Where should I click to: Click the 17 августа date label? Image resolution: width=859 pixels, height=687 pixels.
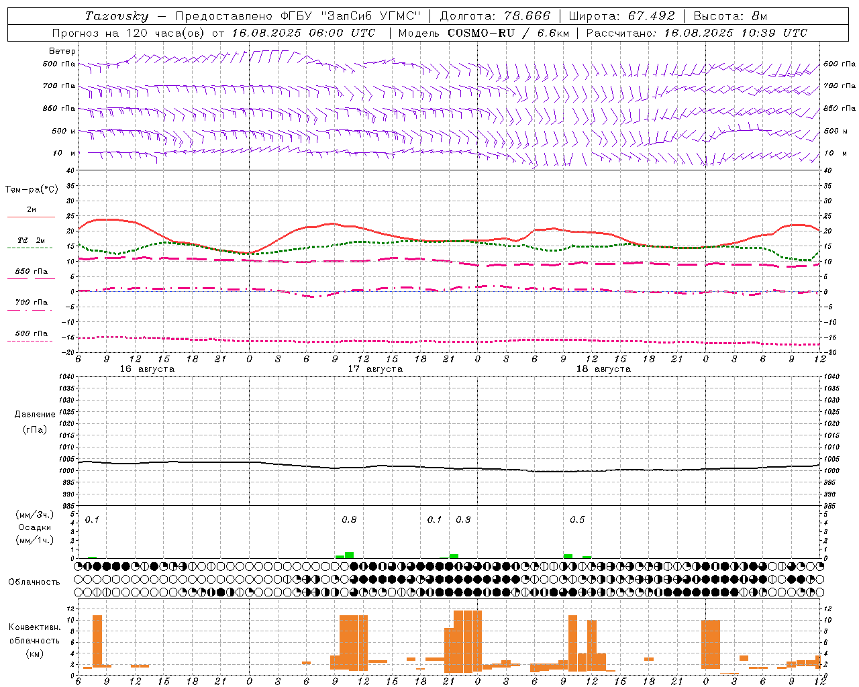tap(375, 369)
